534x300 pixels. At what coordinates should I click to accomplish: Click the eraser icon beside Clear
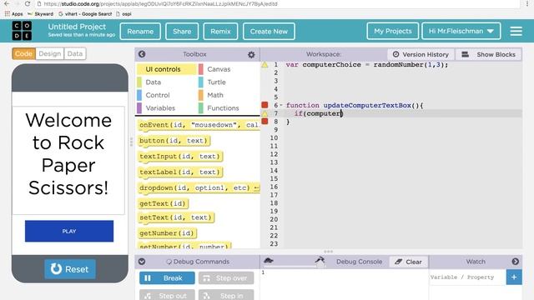399,262
